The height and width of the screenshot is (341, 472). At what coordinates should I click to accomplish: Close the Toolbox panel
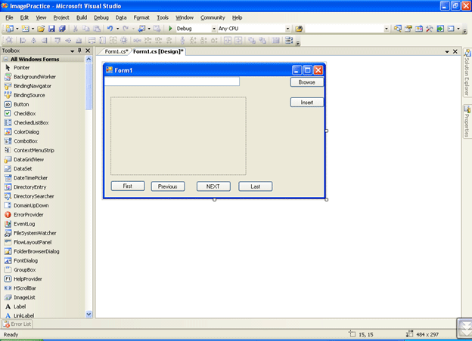tap(88, 51)
